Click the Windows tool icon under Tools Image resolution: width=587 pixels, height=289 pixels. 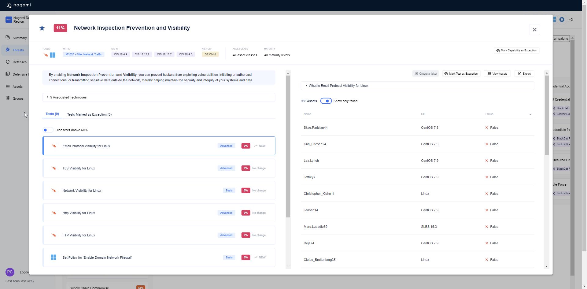tap(53, 55)
